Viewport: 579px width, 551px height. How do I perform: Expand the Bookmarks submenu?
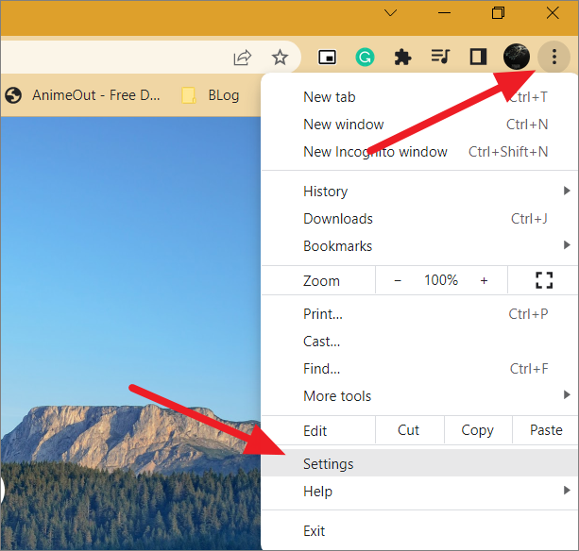[419, 246]
